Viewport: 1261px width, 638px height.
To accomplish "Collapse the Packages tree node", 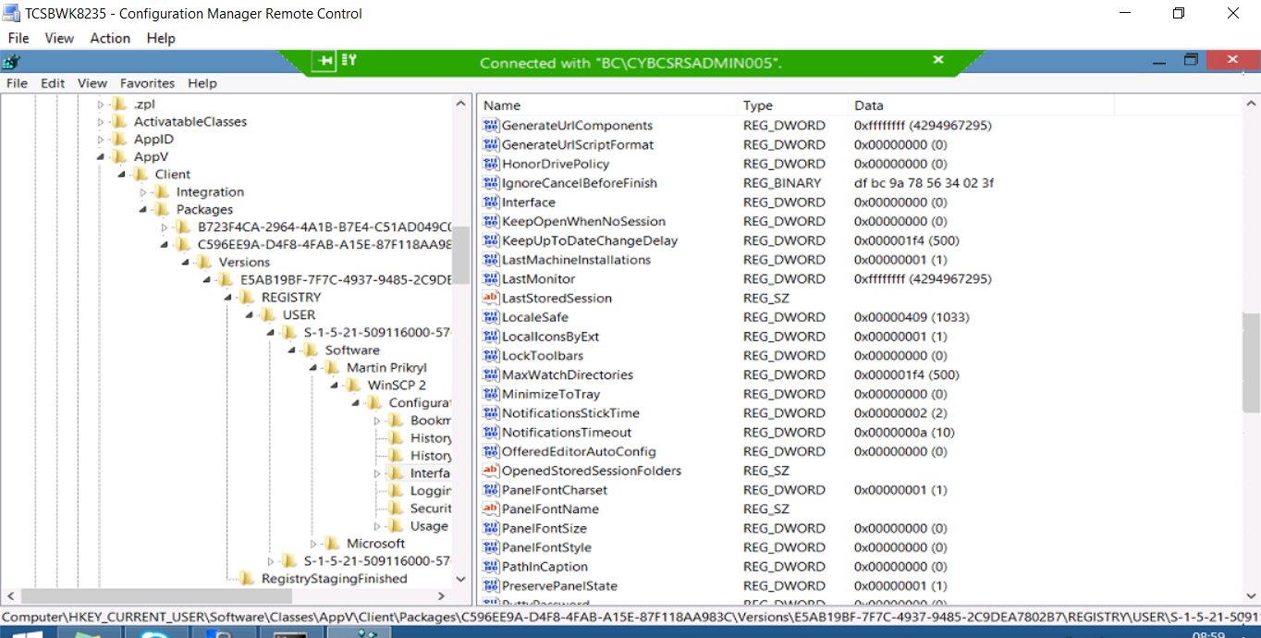I will 143,210.
